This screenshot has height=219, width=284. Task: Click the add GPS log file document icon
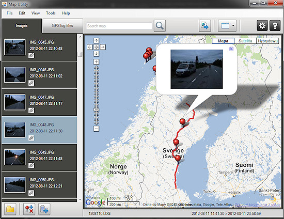click(x=44, y=209)
